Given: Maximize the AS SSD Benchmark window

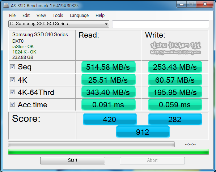Looking at the screenshot, I should pyautogui.click(x=191, y=4).
